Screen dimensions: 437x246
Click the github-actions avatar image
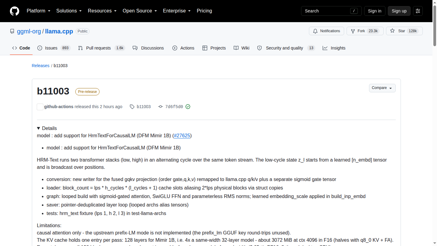coord(40,107)
